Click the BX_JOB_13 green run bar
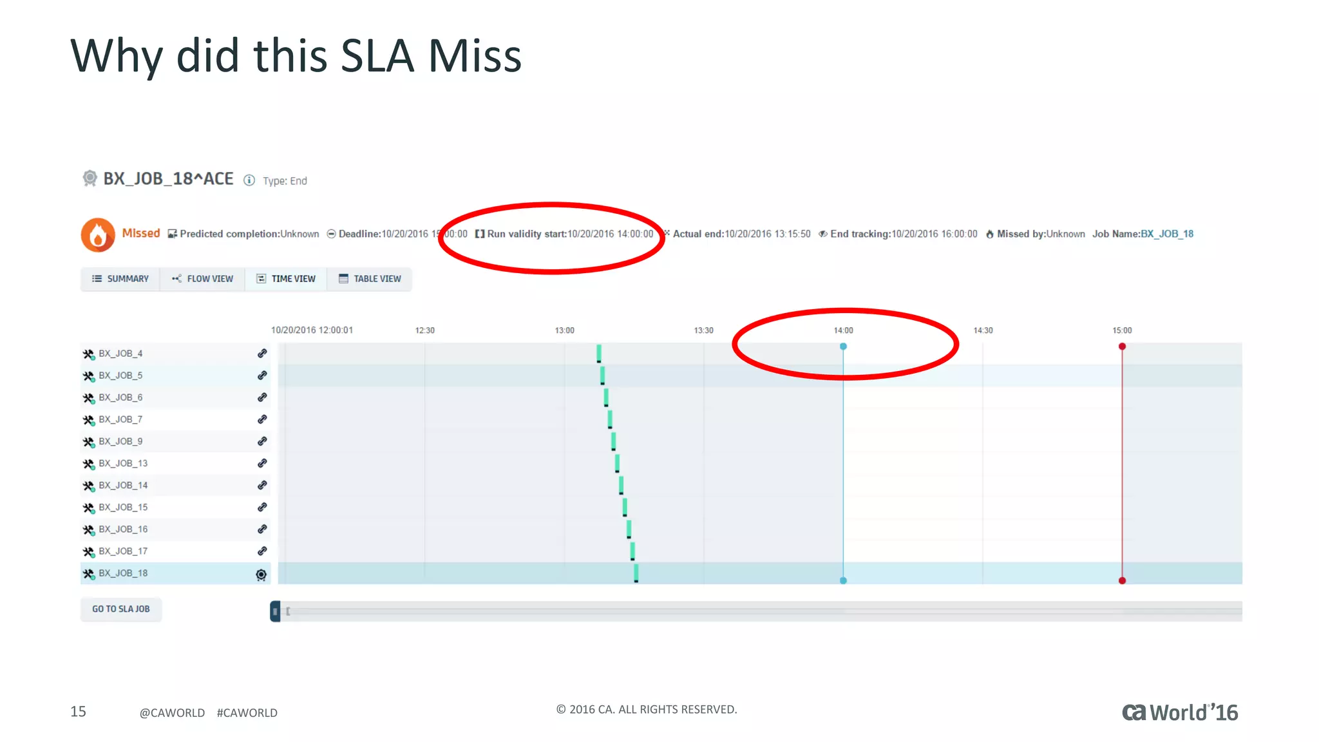 617,463
